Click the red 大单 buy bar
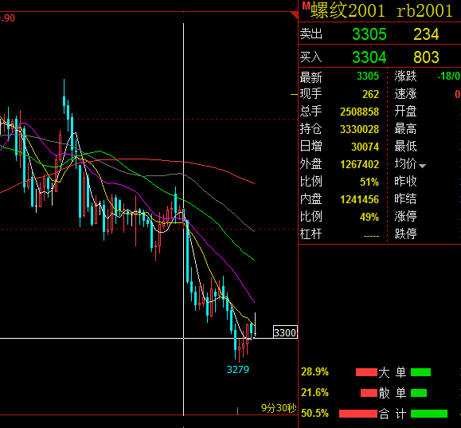Image resolution: width=461 pixels, height=428 pixels. click(x=366, y=372)
